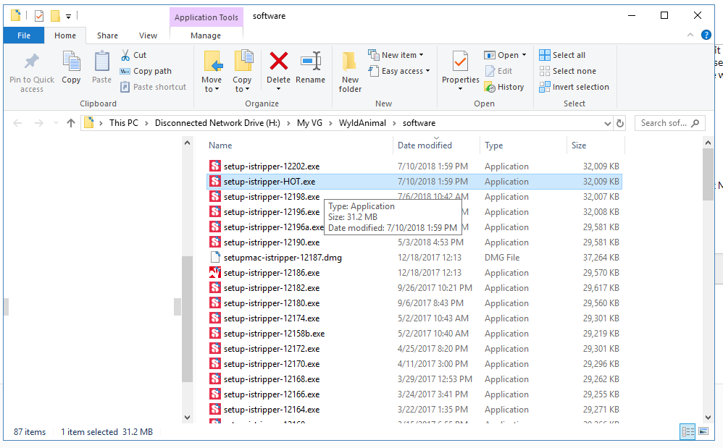The width and height of the screenshot is (723, 448).
Task: Switch to the View ribbon tab
Action: tap(148, 35)
